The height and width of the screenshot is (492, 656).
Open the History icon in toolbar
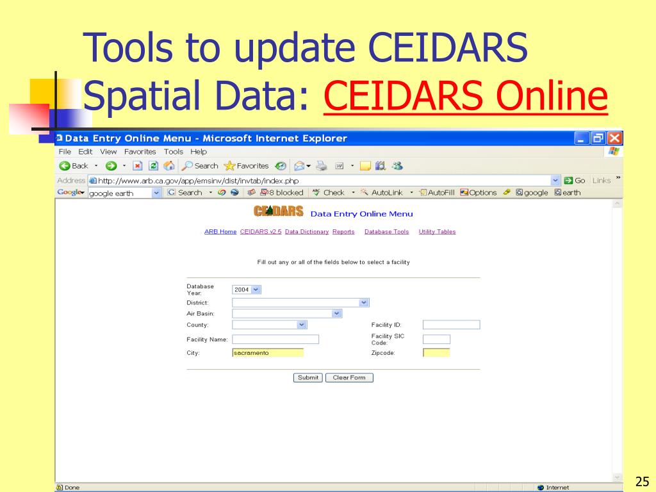281,166
